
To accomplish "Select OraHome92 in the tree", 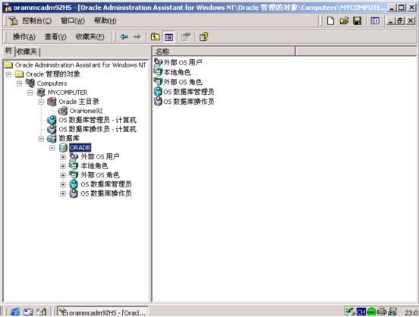I will pos(86,111).
